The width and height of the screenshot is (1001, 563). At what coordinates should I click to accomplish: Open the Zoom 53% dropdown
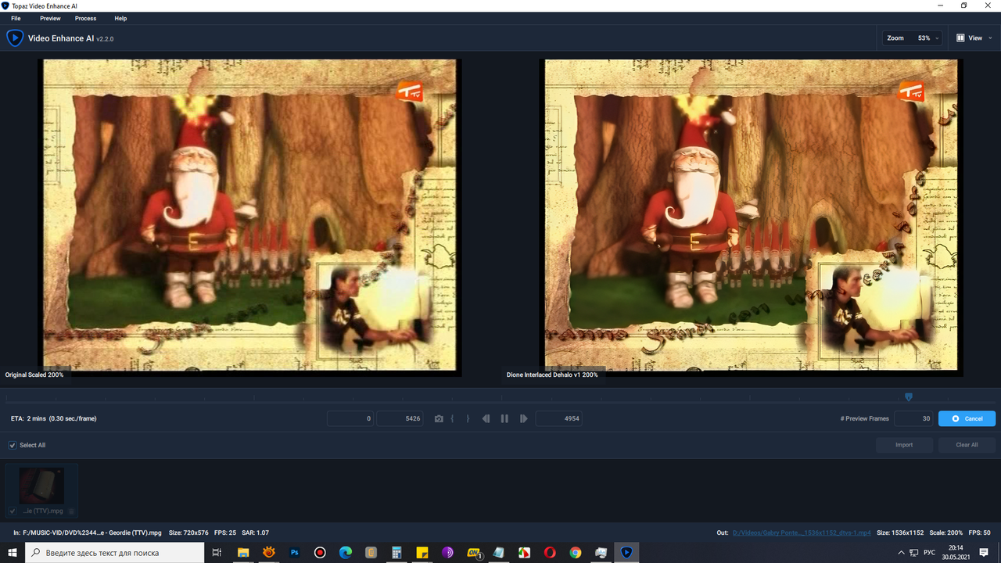(912, 38)
